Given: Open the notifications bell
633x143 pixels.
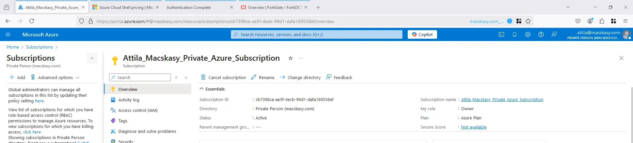Looking at the screenshot, I should (515, 34).
